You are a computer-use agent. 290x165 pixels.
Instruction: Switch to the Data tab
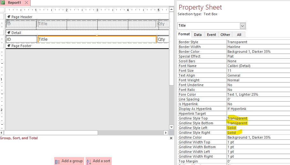click(x=198, y=35)
